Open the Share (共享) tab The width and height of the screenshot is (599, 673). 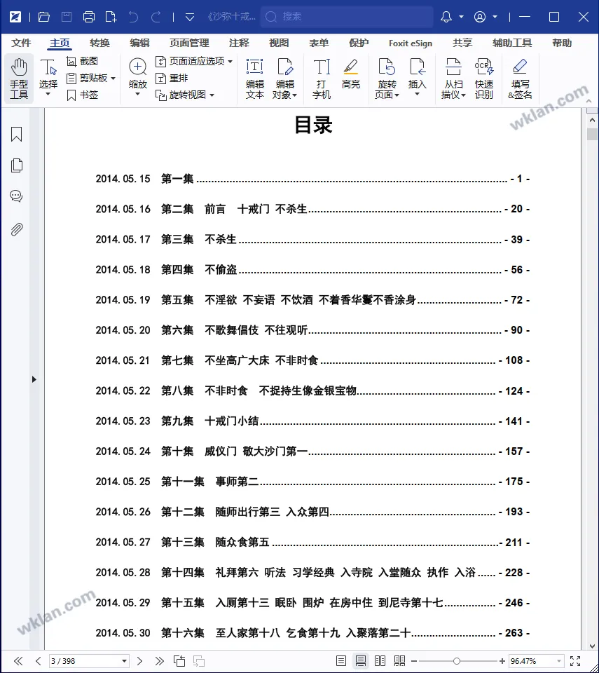462,43
